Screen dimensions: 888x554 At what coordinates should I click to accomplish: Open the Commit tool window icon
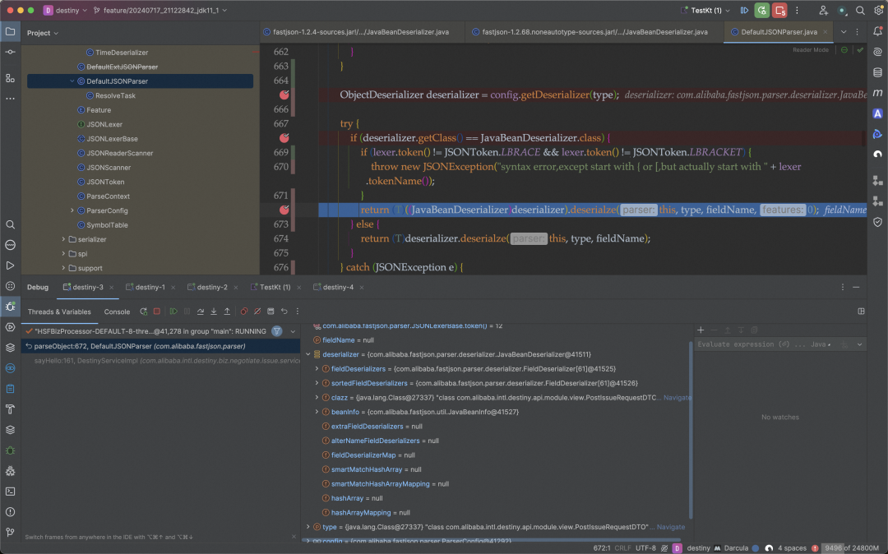[x=10, y=52]
